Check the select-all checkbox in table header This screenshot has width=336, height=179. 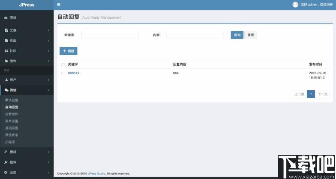click(63, 65)
